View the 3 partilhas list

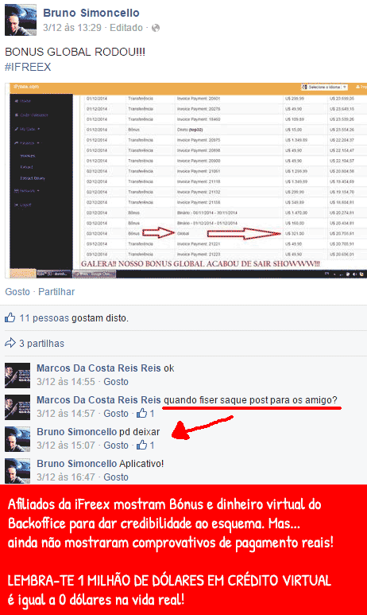pyautogui.click(x=41, y=344)
